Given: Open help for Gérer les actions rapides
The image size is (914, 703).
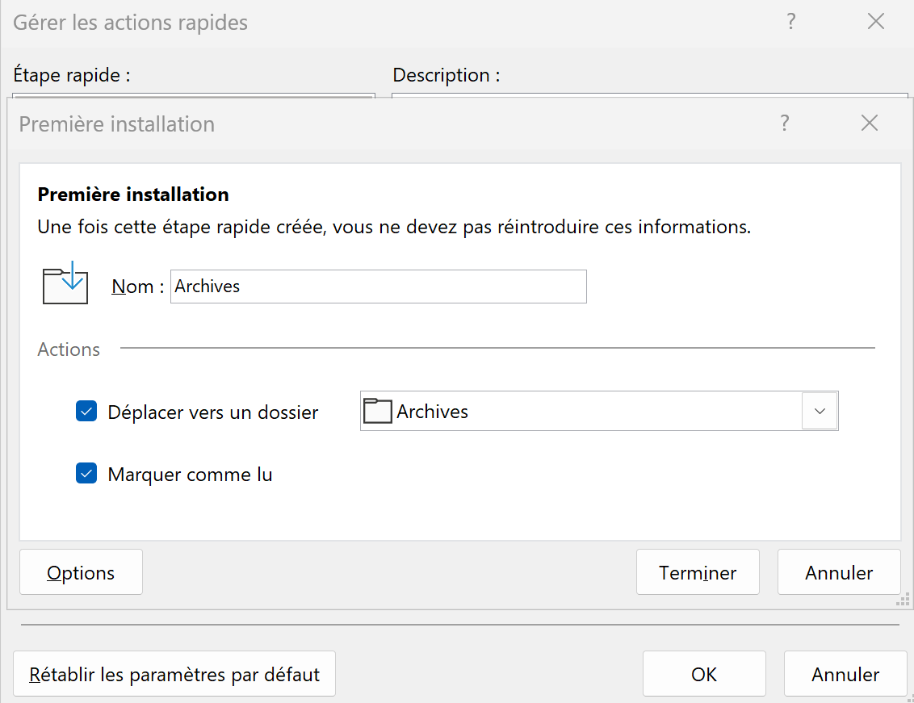Looking at the screenshot, I should (791, 22).
